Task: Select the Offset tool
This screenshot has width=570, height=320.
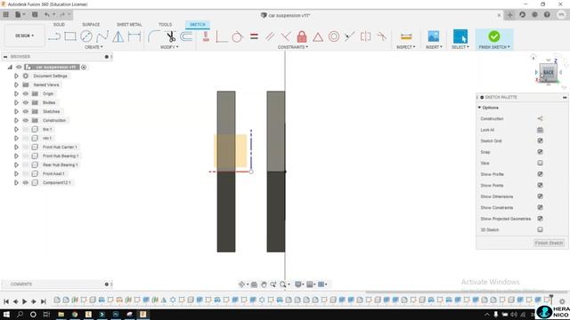Action: [x=186, y=36]
